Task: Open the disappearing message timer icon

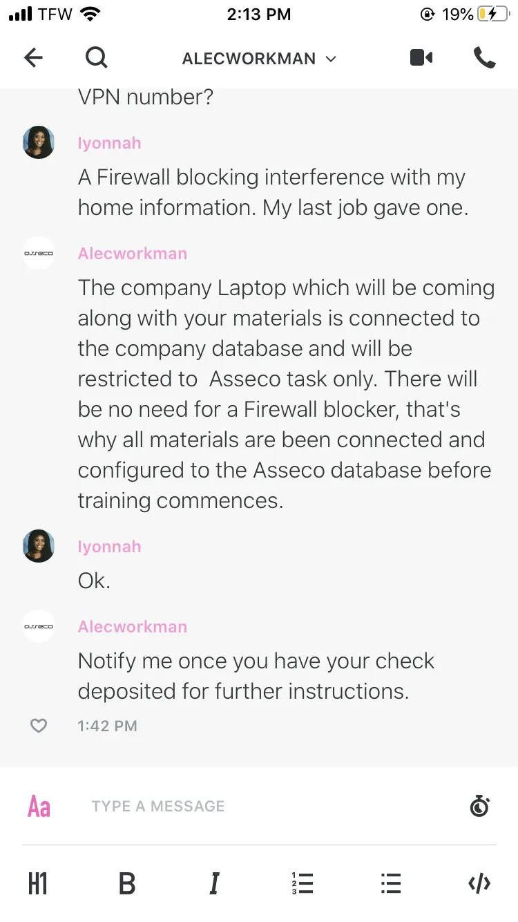Action: tap(479, 806)
